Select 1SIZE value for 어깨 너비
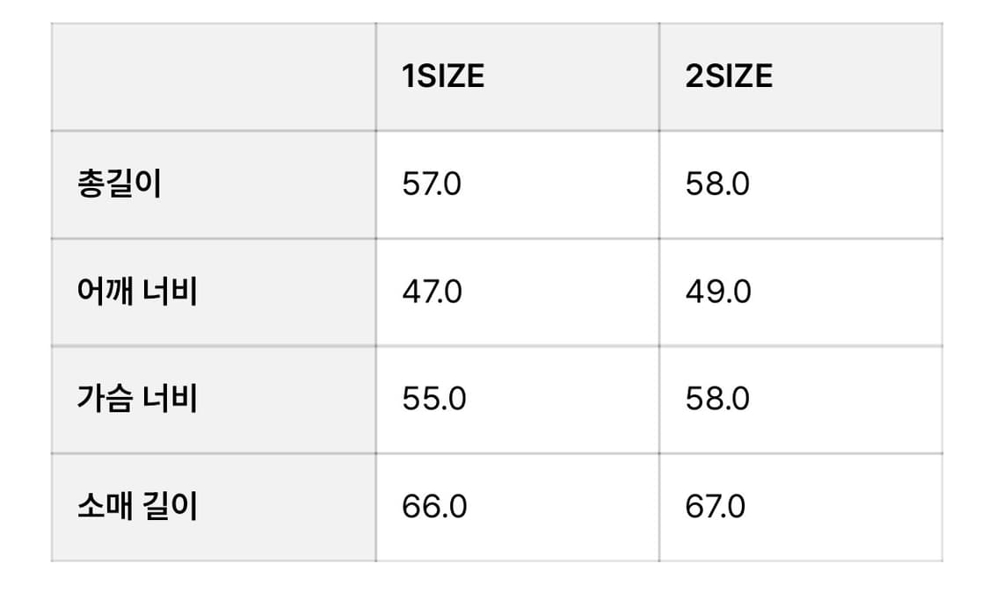 click(432, 293)
